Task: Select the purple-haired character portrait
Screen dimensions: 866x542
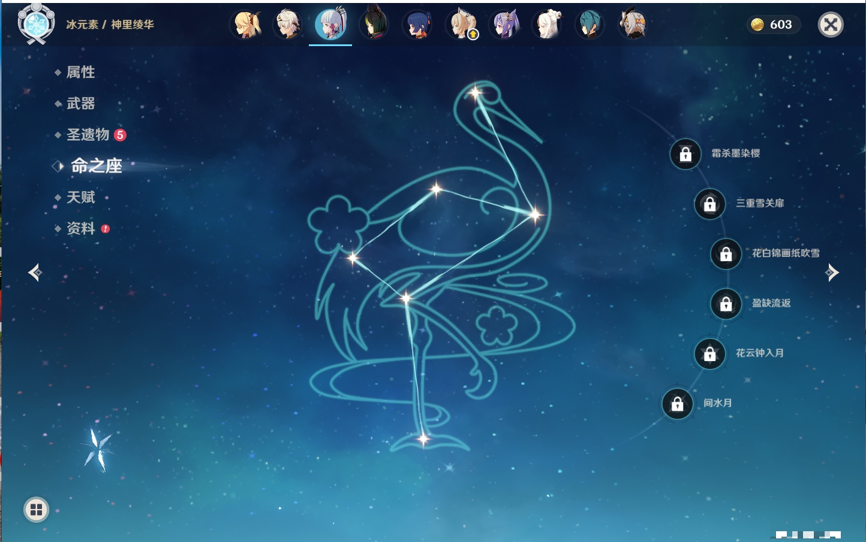Action: coord(505,25)
